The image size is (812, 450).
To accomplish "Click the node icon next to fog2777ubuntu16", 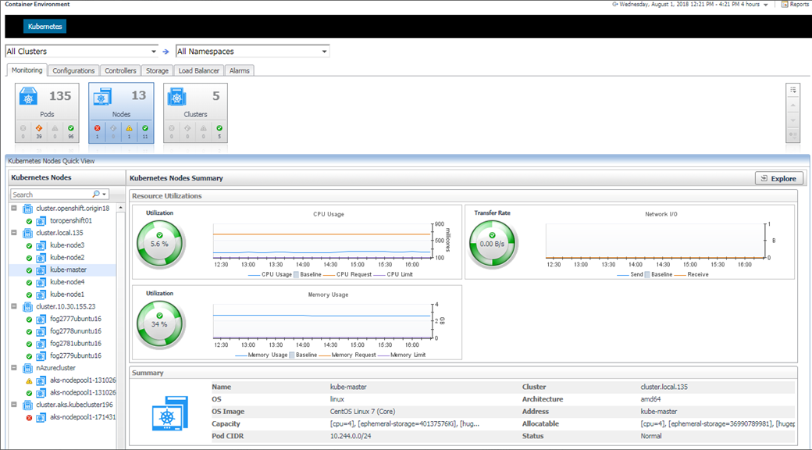I will (x=41, y=319).
